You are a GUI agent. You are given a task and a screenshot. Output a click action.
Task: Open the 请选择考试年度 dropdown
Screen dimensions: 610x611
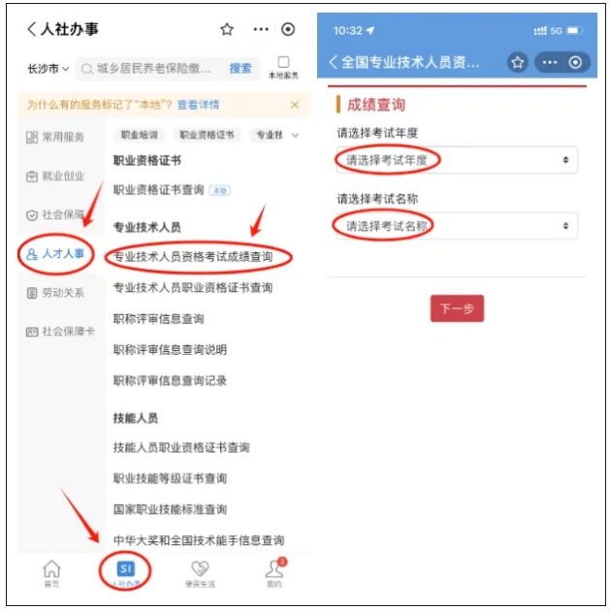(457, 160)
